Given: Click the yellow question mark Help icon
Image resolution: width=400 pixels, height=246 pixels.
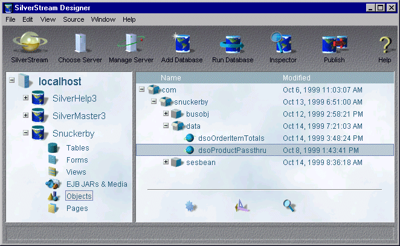Looking at the screenshot, I should [x=385, y=44].
